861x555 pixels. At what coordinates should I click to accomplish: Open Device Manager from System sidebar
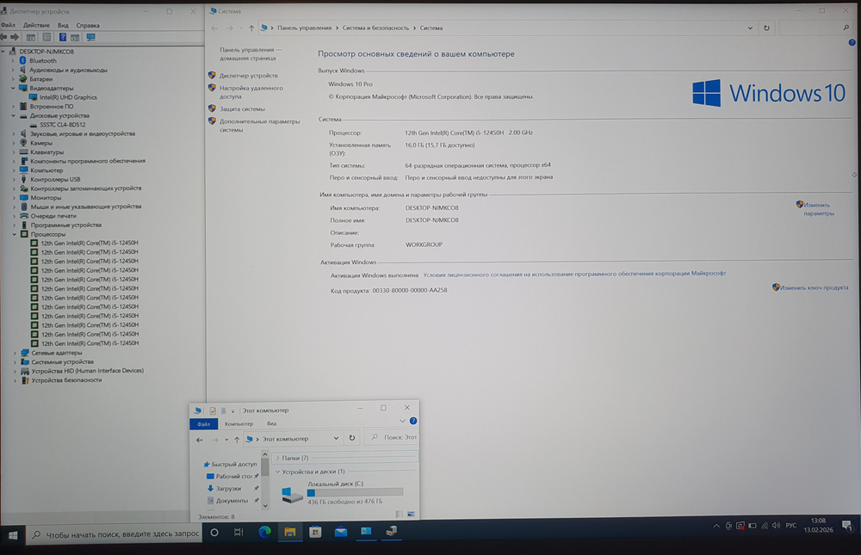[x=250, y=76]
